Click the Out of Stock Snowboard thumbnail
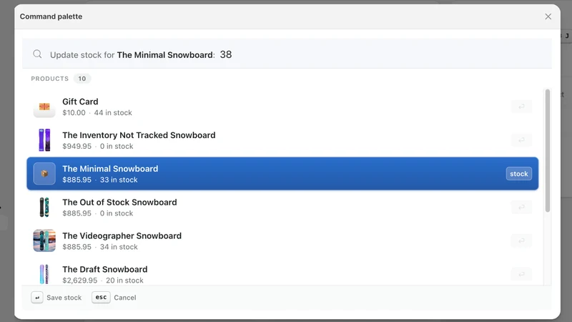The image size is (572, 322). [x=44, y=208]
